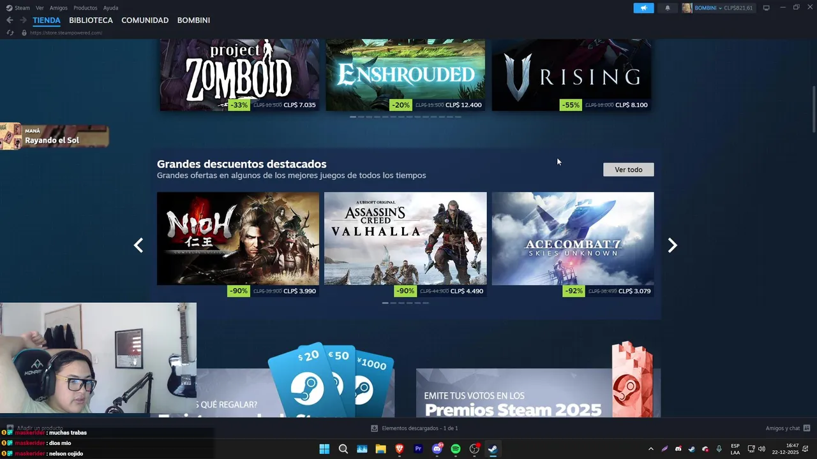
Task: Show previous featured discounts with left arrow
Action: click(x=138, y=245)
